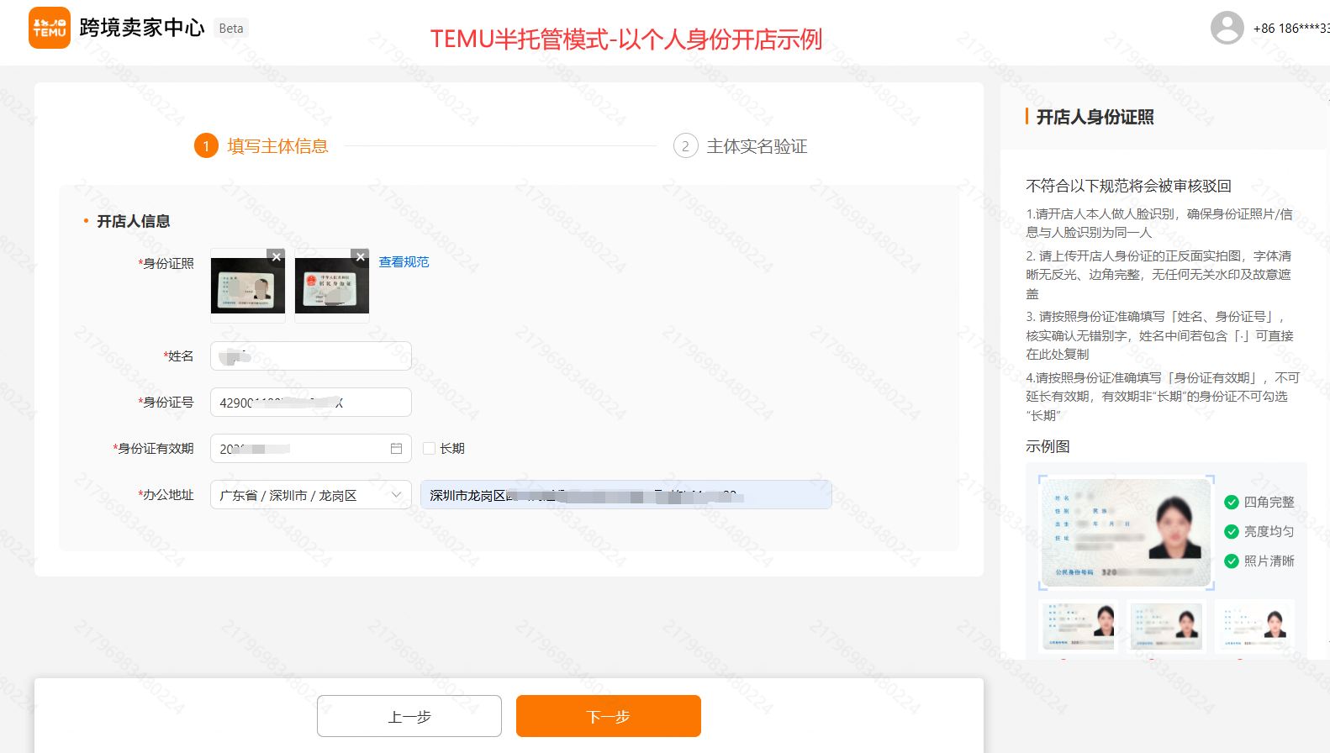Click the 四角完整 green check icon
The image size is (1330, 753).
pos(1232,503)
